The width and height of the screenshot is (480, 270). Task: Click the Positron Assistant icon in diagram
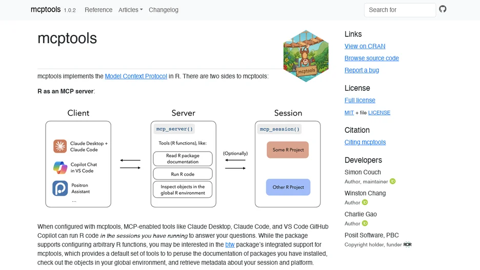point(60,188)
